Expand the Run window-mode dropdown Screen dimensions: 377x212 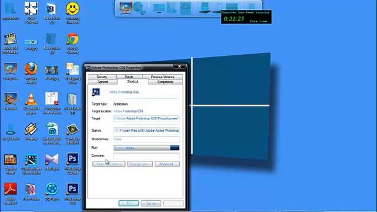pos(175,148)
